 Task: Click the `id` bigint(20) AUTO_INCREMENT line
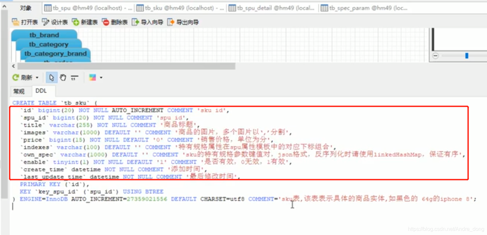click(x=124, y=110)
